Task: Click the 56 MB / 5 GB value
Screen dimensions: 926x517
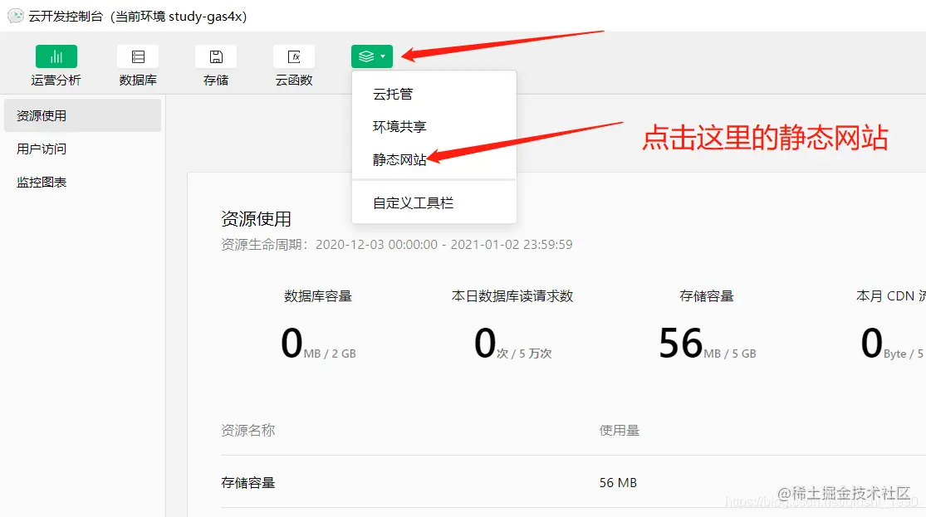Action: 707,344
